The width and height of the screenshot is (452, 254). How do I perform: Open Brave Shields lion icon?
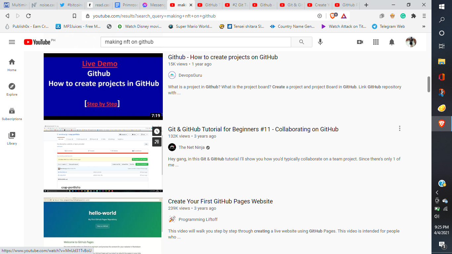(x=333, y=16)
